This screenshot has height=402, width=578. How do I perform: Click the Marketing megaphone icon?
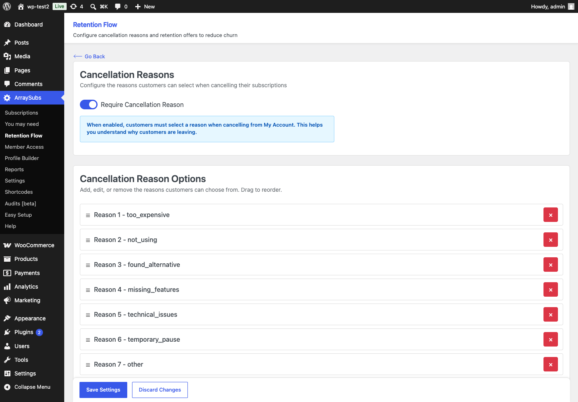[7, 300]
